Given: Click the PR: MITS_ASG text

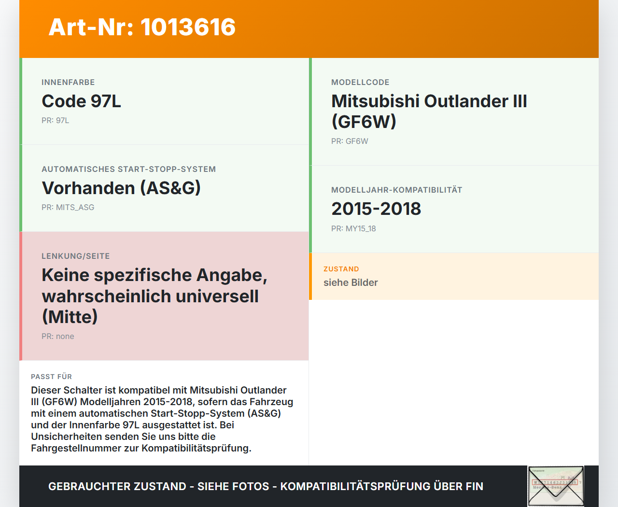Looking at the screenshot, I should pos(68,207).
